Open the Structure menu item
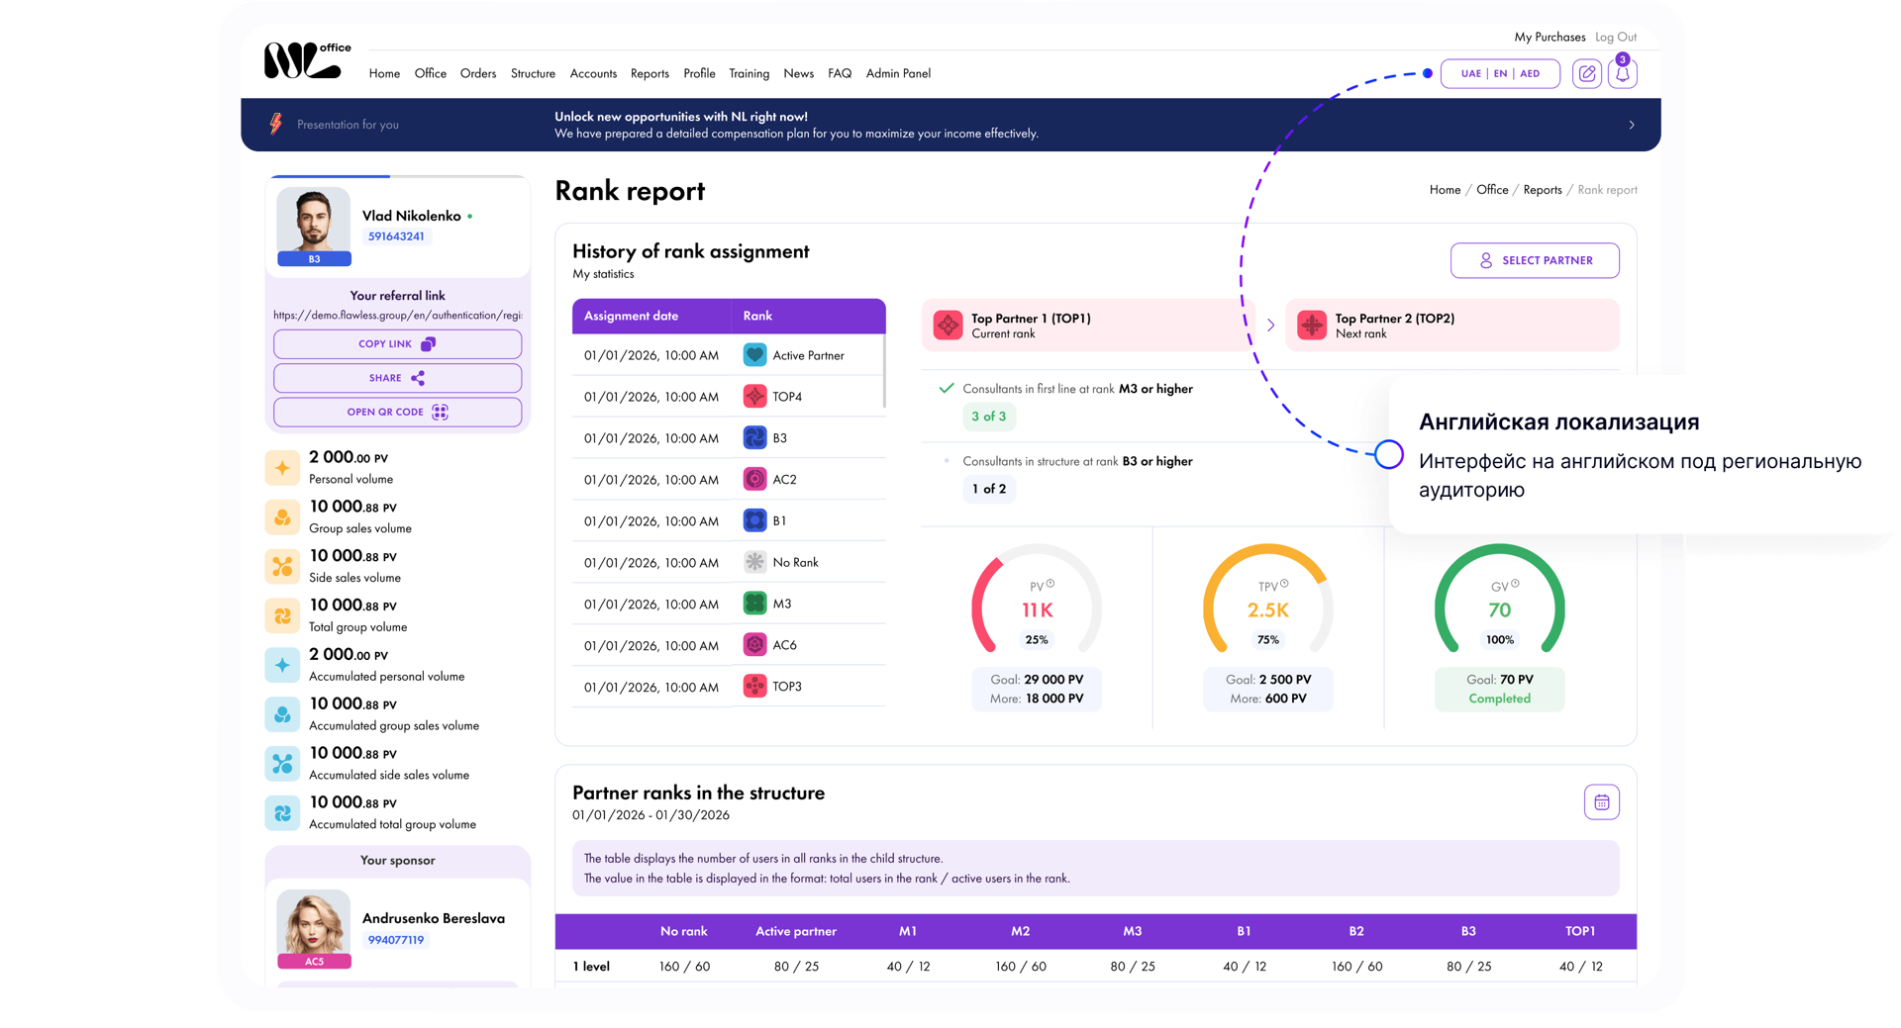 533,74
